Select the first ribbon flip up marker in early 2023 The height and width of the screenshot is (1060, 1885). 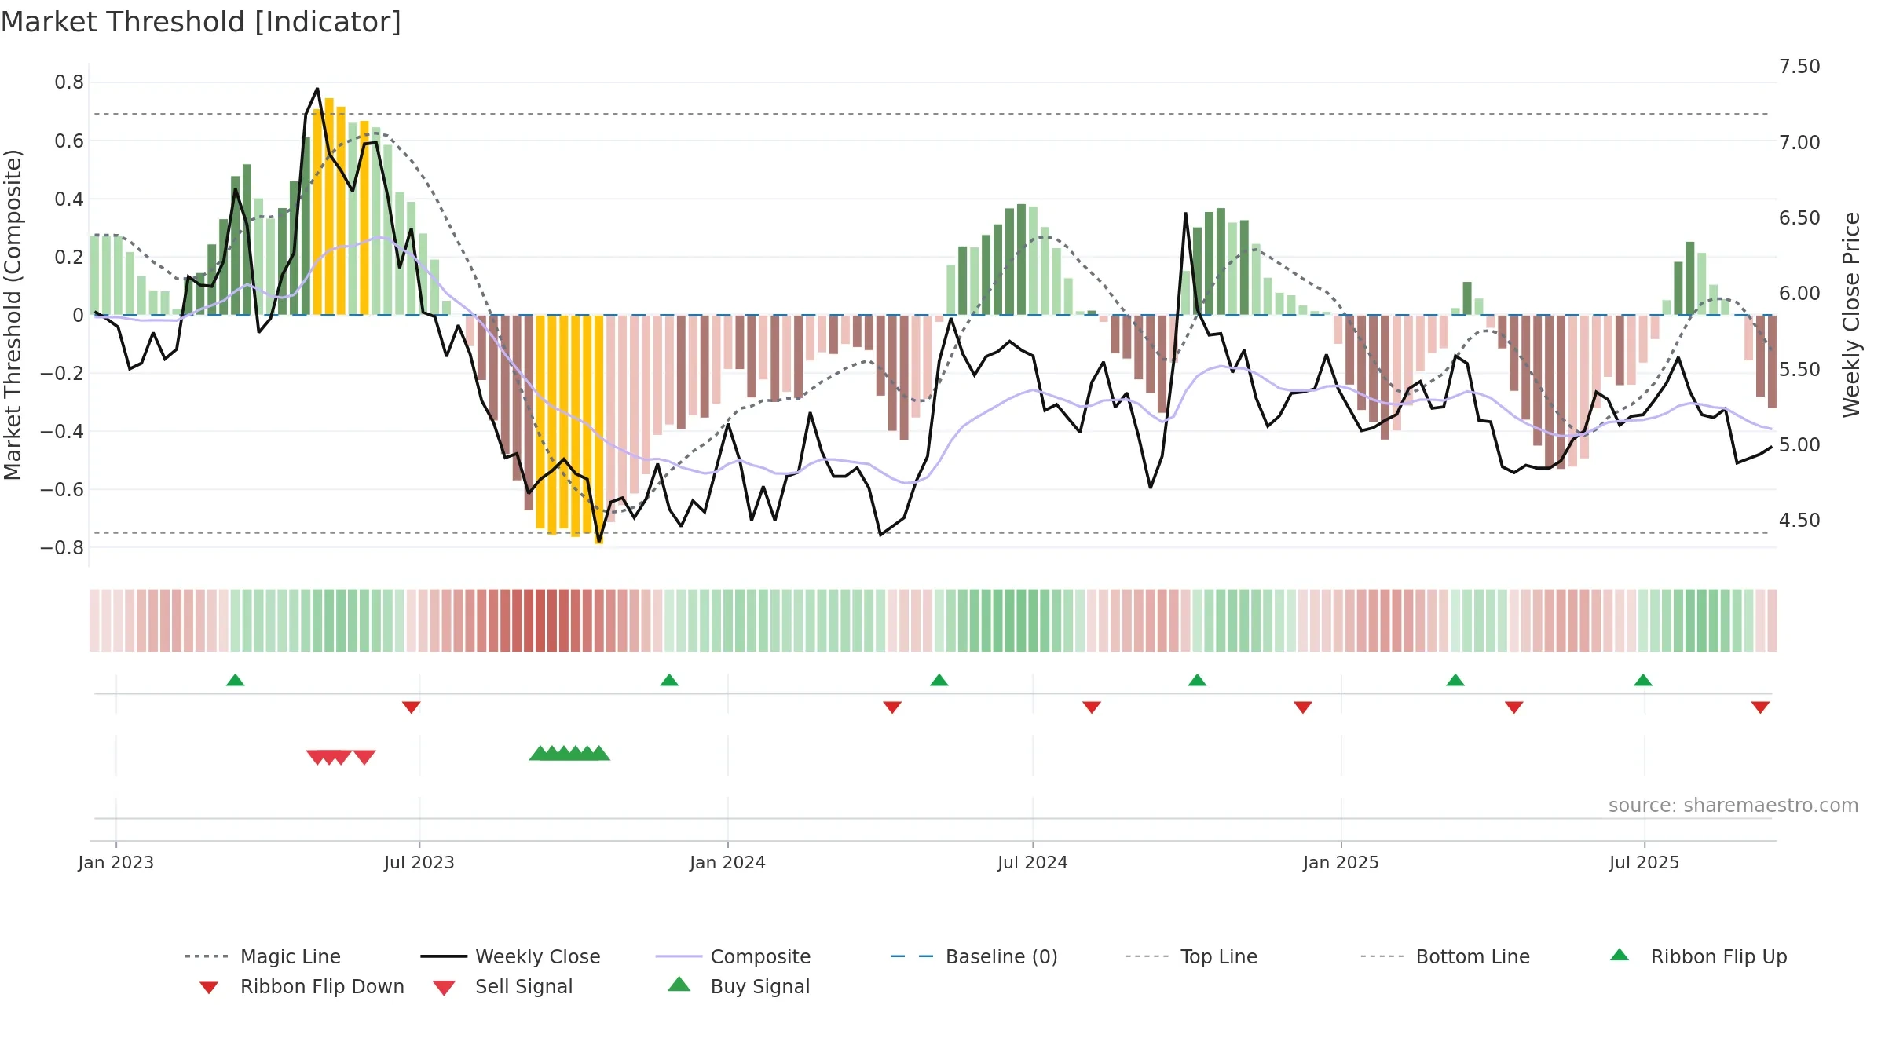(x=236, y=680)
